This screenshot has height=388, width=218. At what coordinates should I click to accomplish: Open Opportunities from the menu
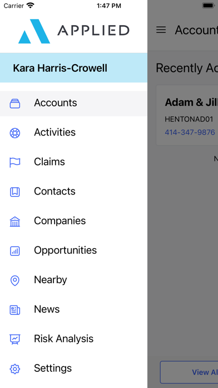73,250
